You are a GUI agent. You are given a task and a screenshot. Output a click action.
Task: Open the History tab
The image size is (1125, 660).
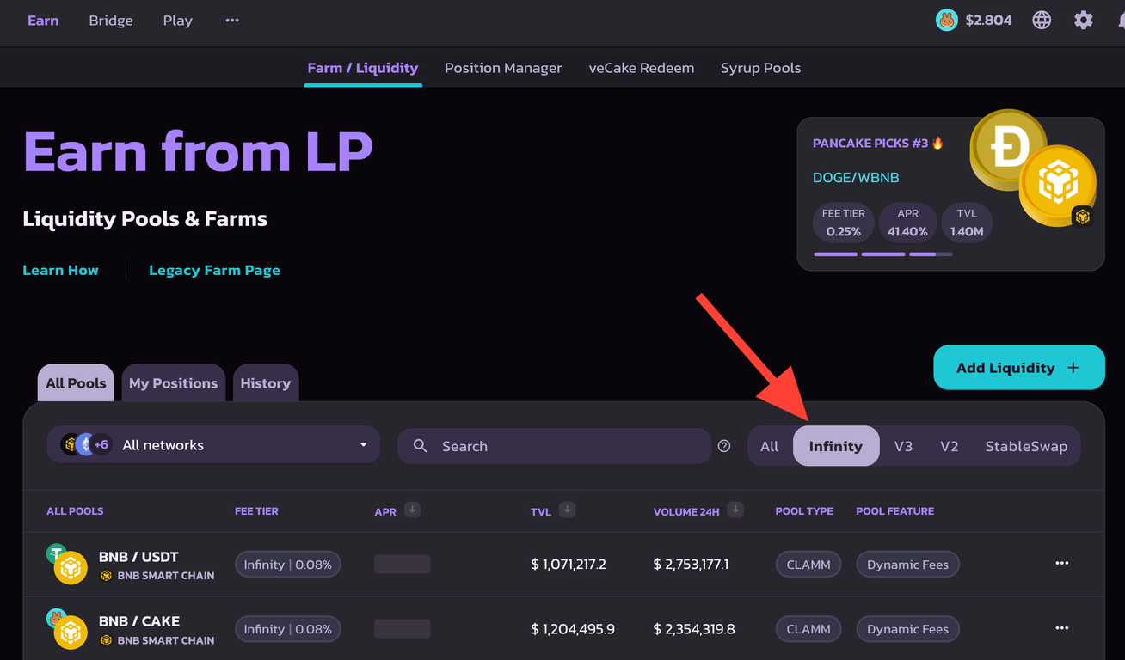pyautogui.click(x=266, y=383)
